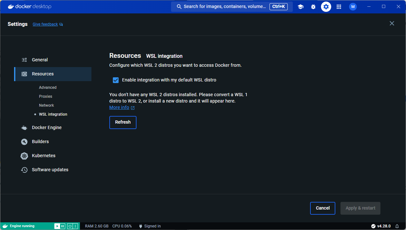The image size is (406, 230).
Task: Open the Builders settings section
Action: 53,142
